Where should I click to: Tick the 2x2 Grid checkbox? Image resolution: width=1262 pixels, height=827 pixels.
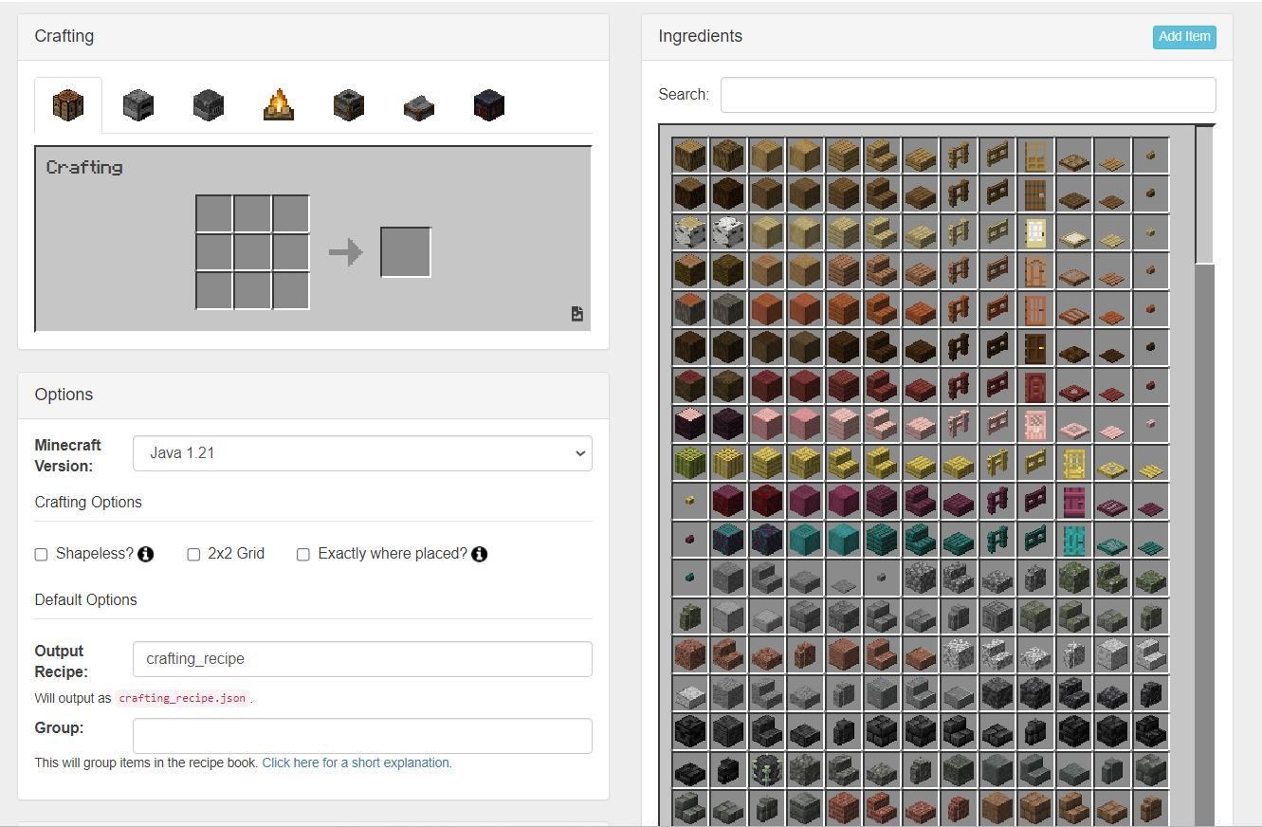pos(193,554)
